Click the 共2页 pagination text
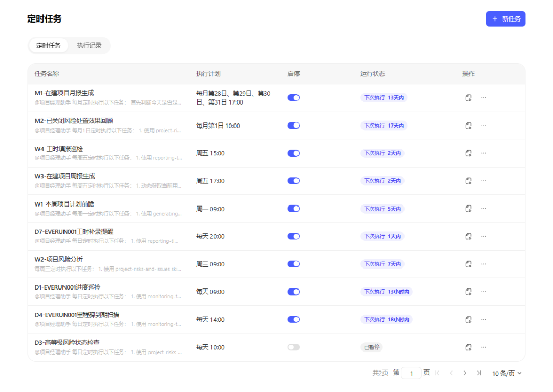Screen dimensions: 553x392 pyautogui.click(x=380, y=373)
